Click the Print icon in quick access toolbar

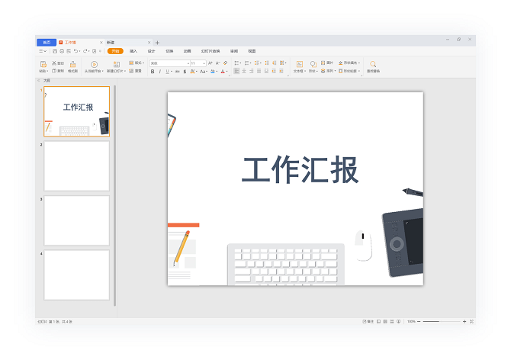click(62, 51)
